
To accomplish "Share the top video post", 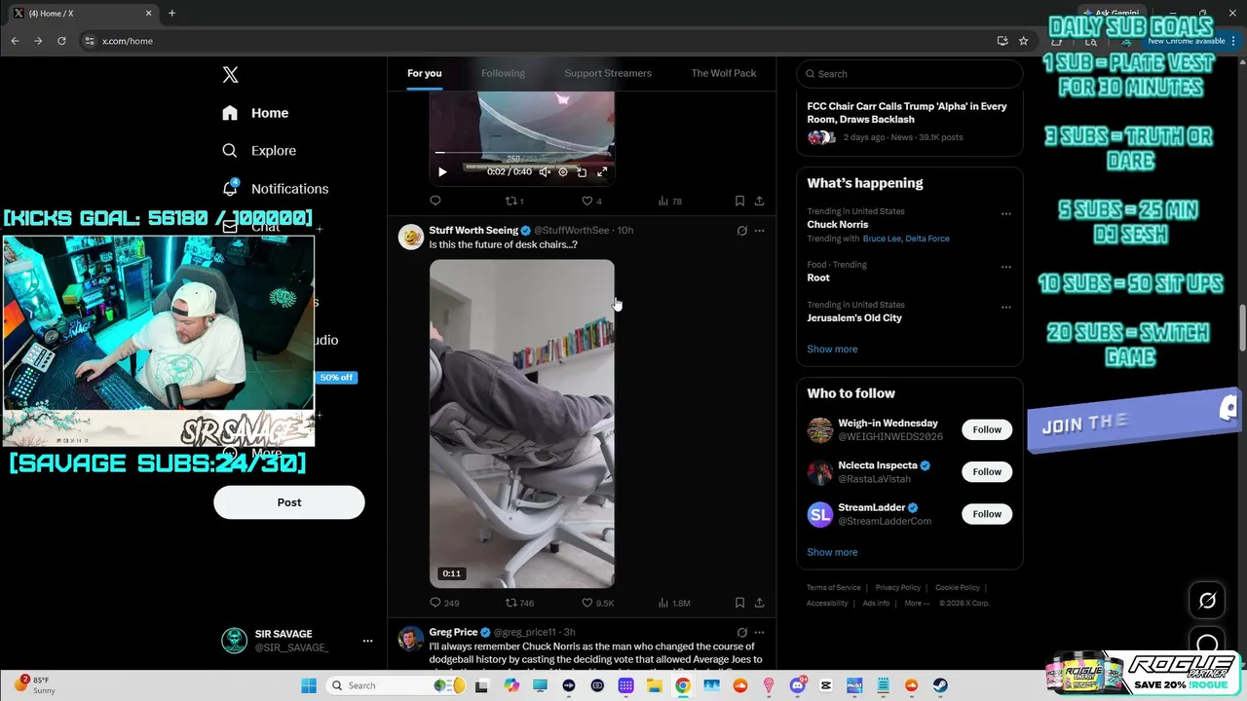I will (759, 201).
